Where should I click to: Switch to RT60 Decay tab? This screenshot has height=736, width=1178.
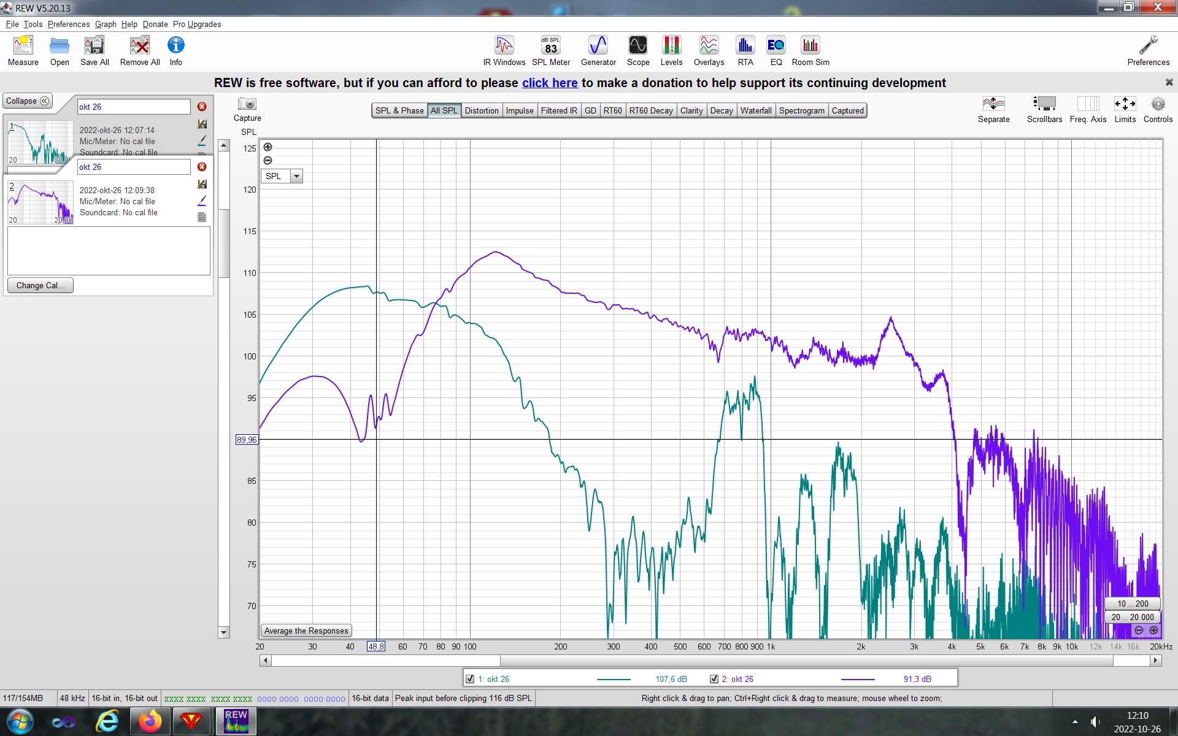[651, 110]
